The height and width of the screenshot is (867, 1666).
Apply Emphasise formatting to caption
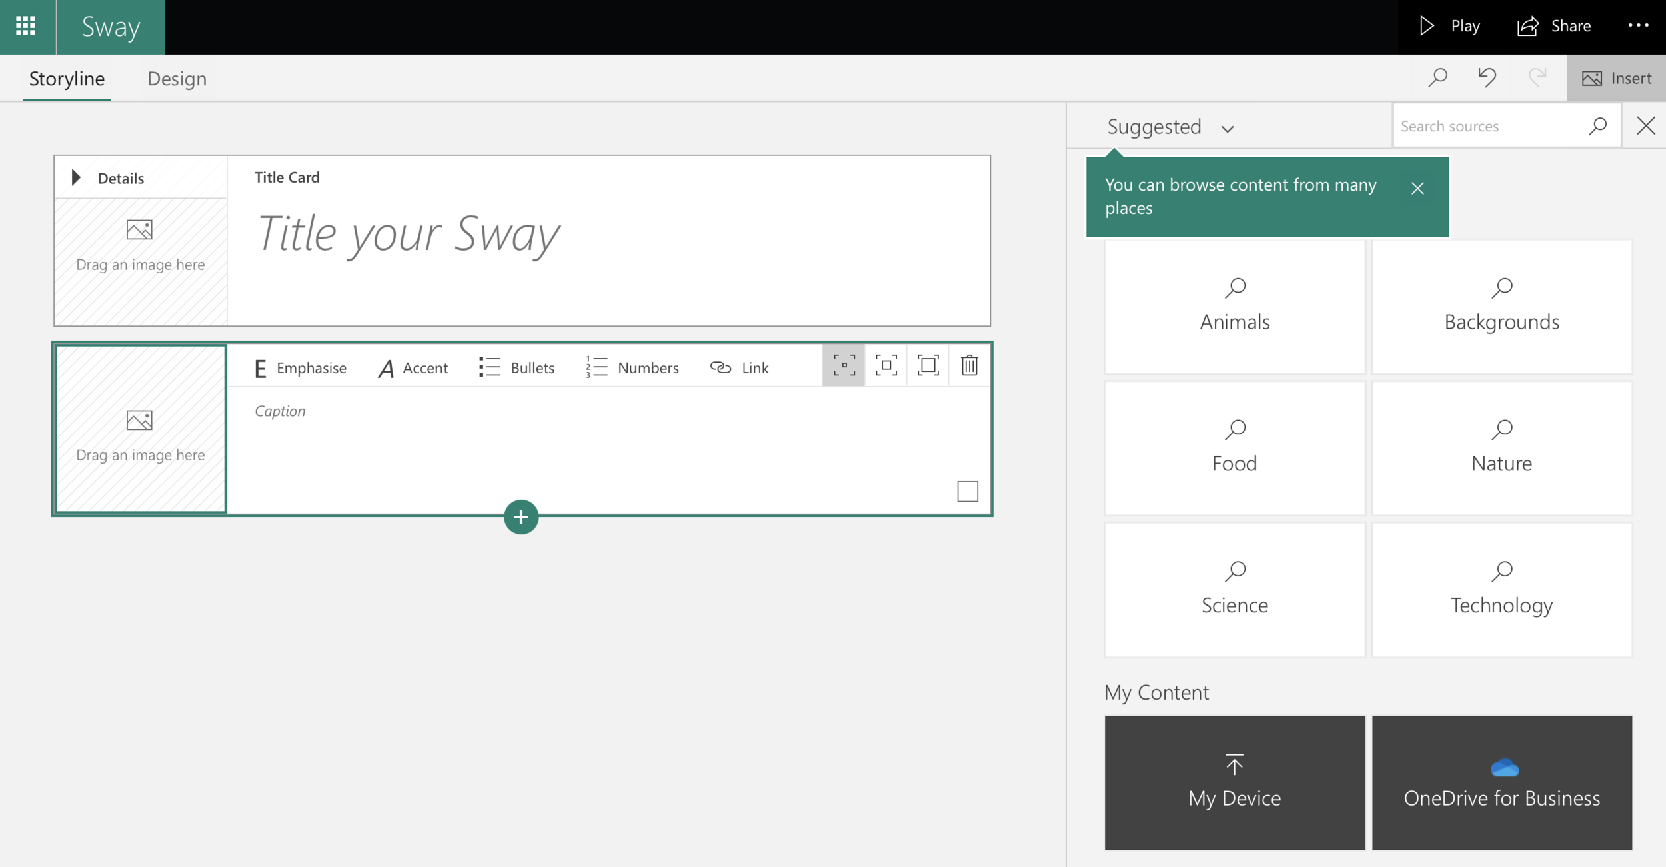click(301, 368)
